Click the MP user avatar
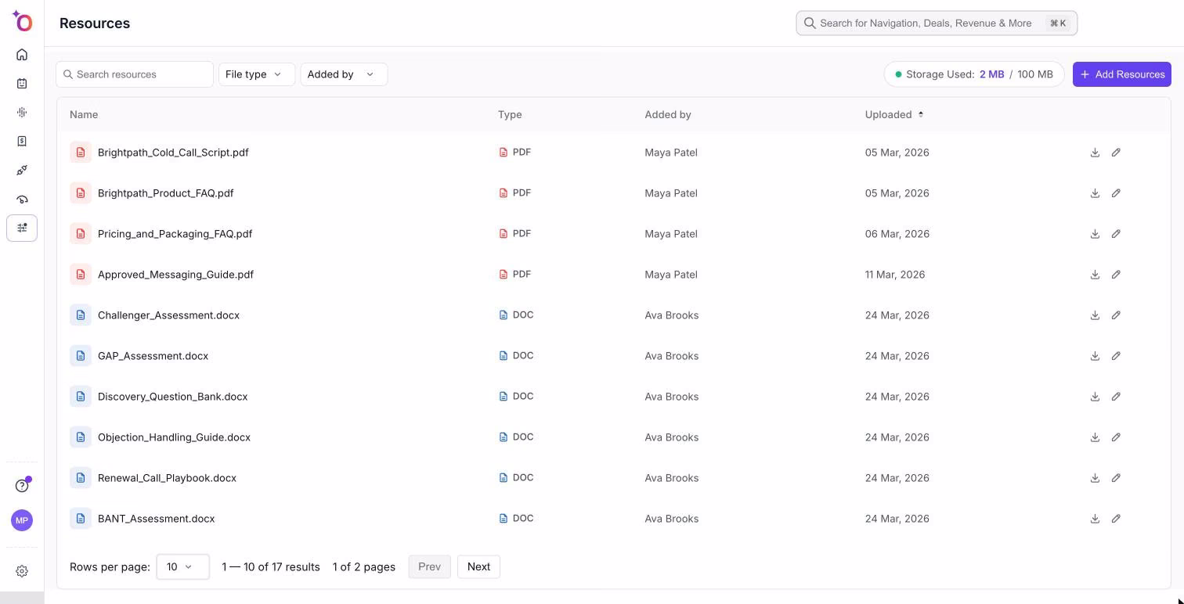This screenshot has width=1184, height=604. click(22, 520)
